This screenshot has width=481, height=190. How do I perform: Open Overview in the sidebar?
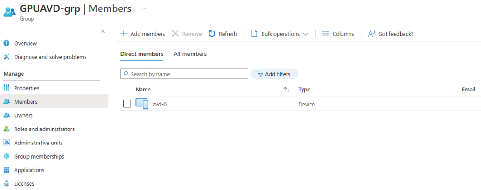pyautogui.click(x=25, y=43)
